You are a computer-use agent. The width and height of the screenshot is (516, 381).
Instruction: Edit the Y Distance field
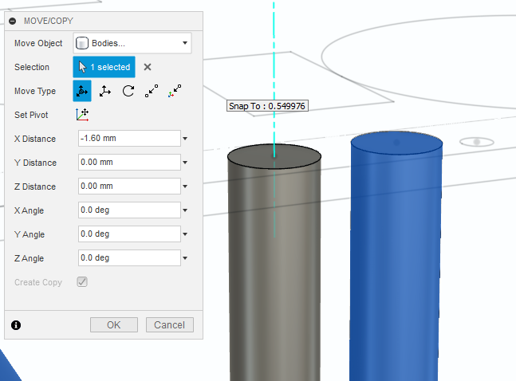click(129, 163)
